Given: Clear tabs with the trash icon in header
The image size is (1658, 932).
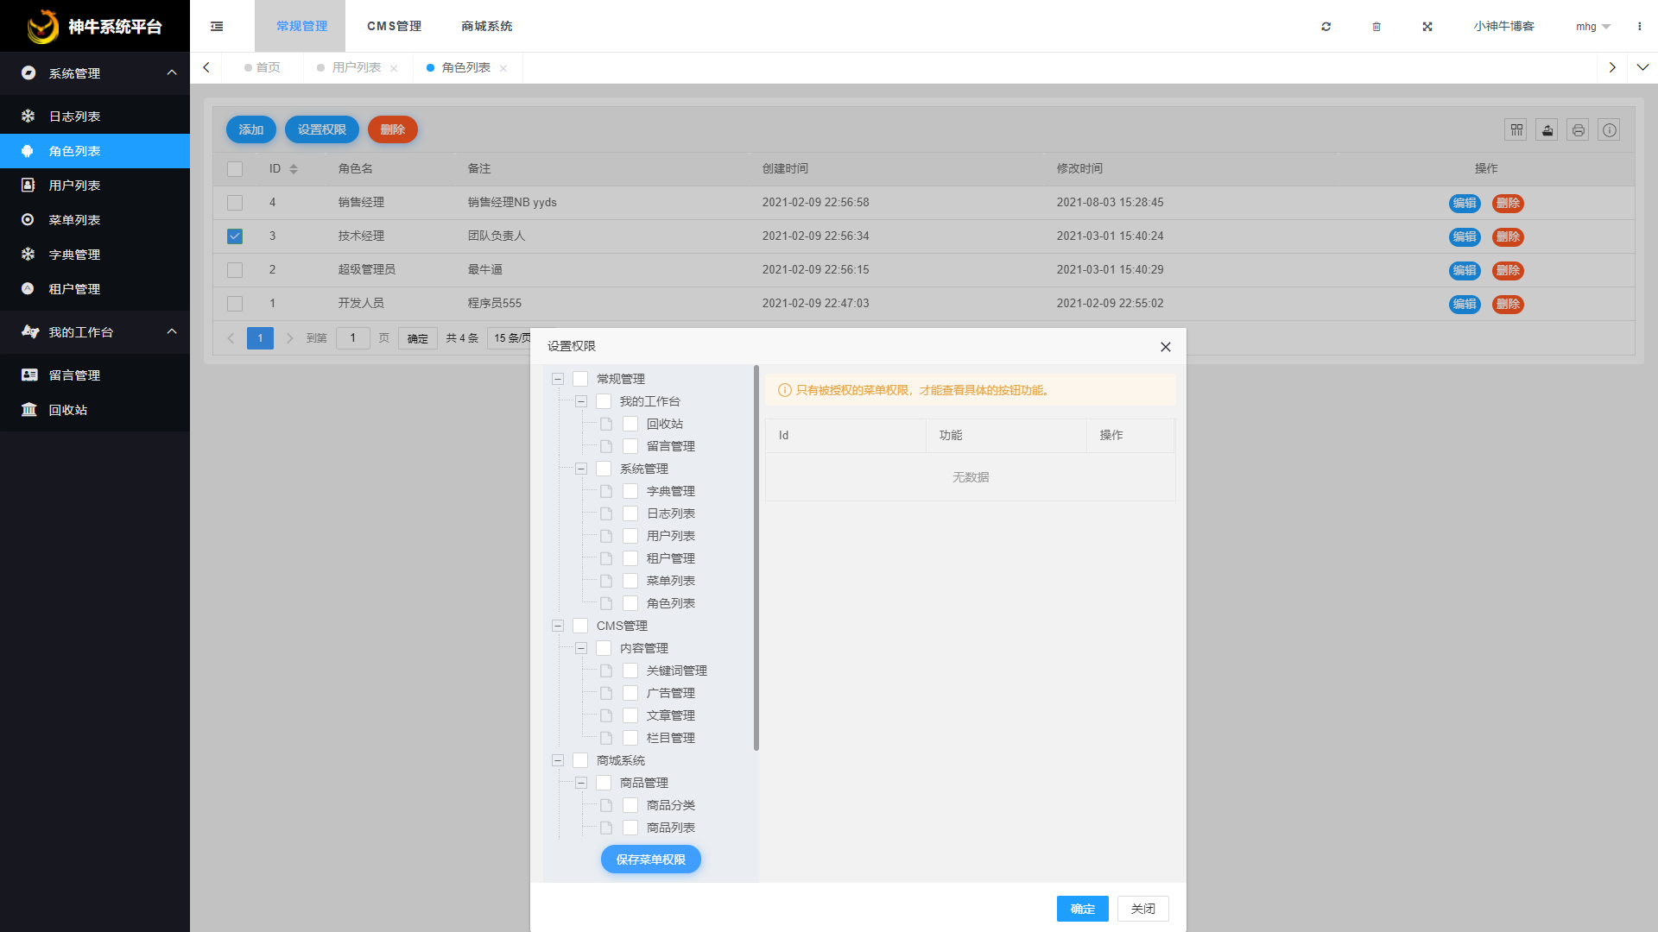Looking at the screenshot, I should [x=1376, y=27].
